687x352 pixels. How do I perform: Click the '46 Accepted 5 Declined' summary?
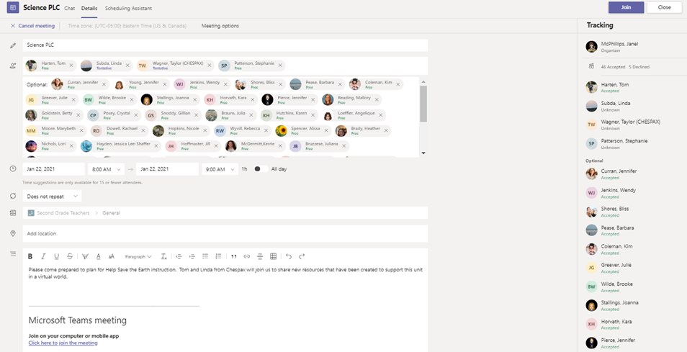pos(625,67)
